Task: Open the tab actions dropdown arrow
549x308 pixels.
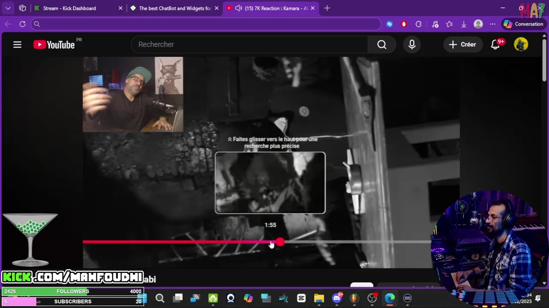Action: (8, 8)
